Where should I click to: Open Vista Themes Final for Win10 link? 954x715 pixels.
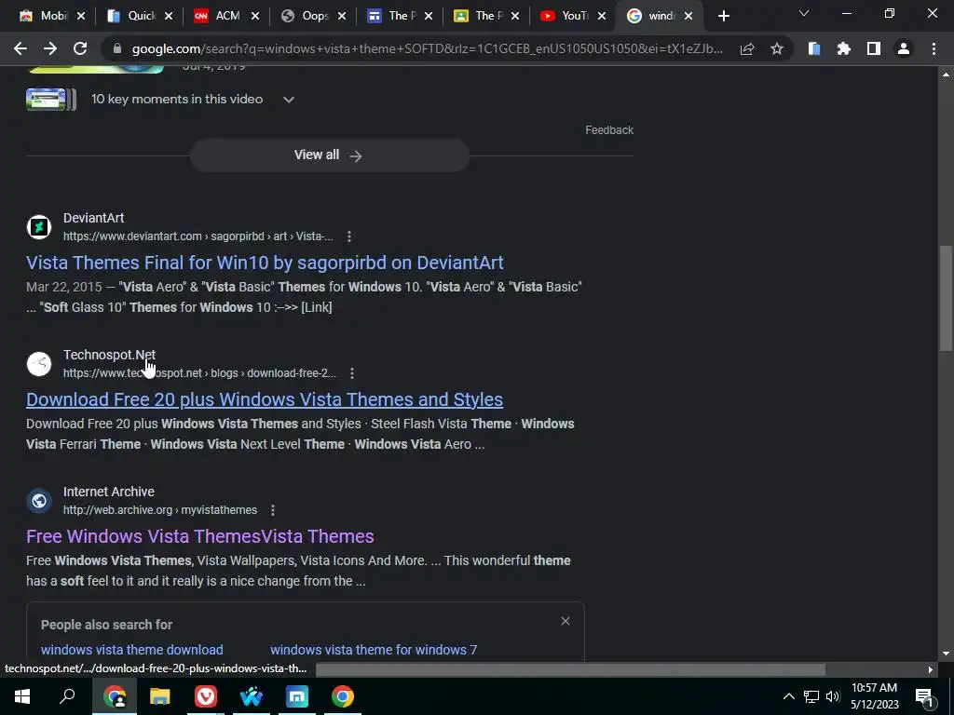point(265,263)
